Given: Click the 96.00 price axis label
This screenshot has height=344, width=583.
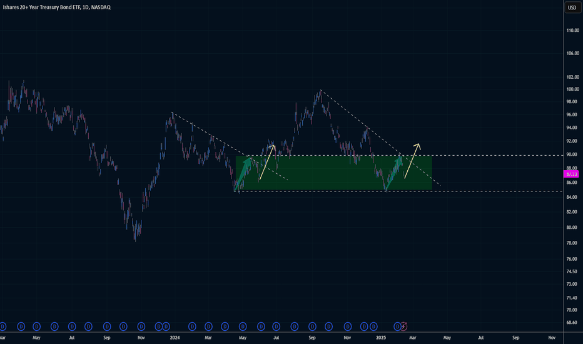Looking at the screenshot, I should click(x=572, y=114).
